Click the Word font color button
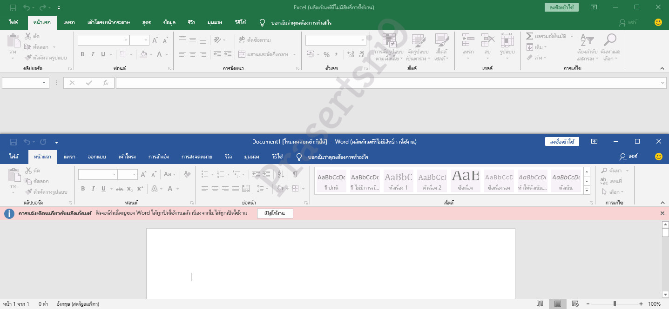The width and height of the screenshot is (669, 309). click(x=170, y=189)
